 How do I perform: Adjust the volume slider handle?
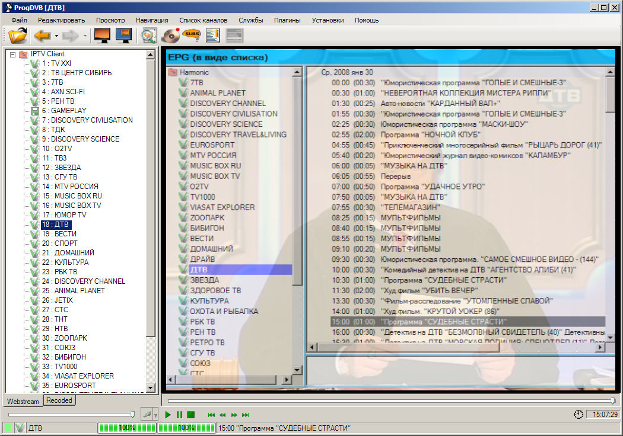click(132, 415)
